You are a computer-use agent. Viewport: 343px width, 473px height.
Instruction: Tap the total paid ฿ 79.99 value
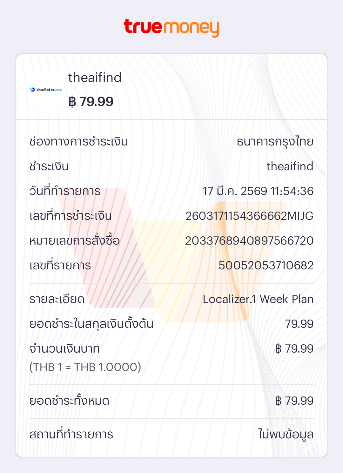(x=294, y=401)
